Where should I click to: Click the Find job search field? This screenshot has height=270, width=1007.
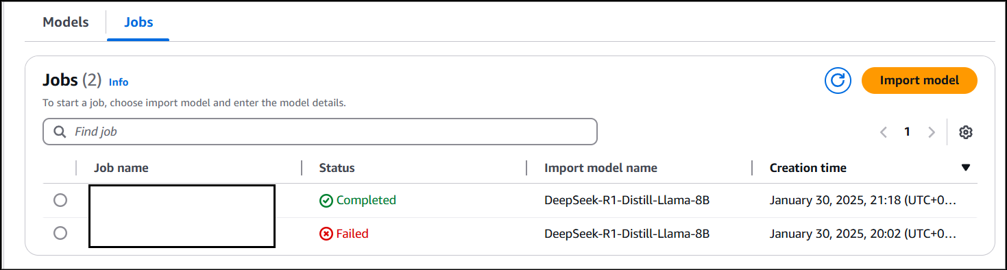[x=320, y=132]
